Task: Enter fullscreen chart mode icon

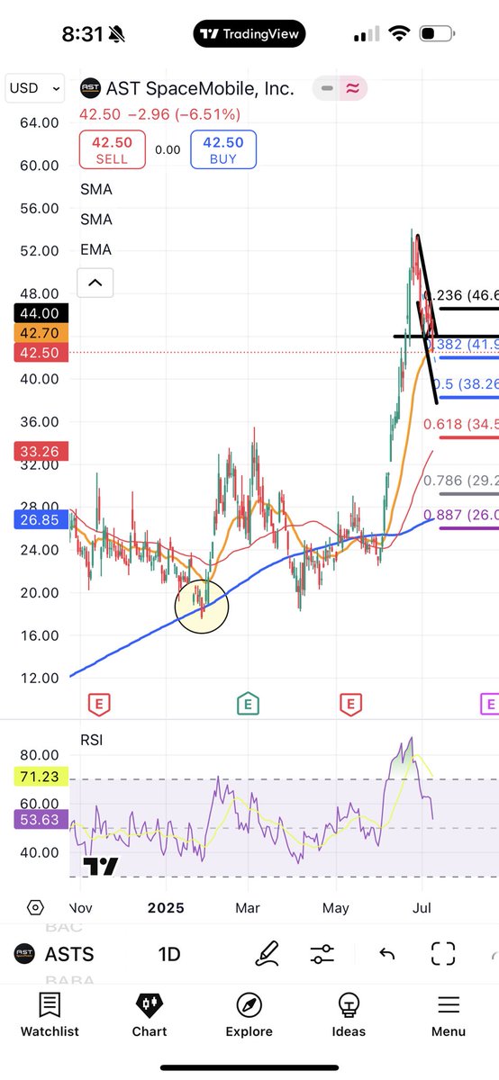Action: [442, 954]
